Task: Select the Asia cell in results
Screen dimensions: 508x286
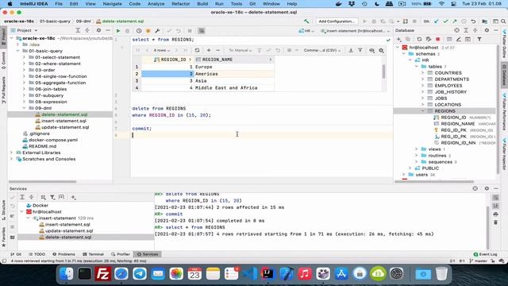Action: pos(234,81)
